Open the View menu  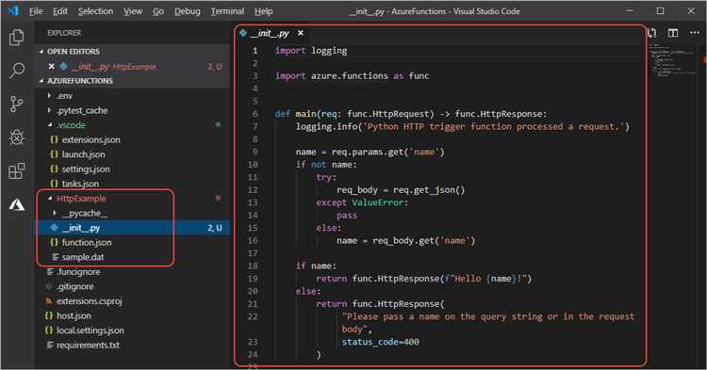coord(133,11)
